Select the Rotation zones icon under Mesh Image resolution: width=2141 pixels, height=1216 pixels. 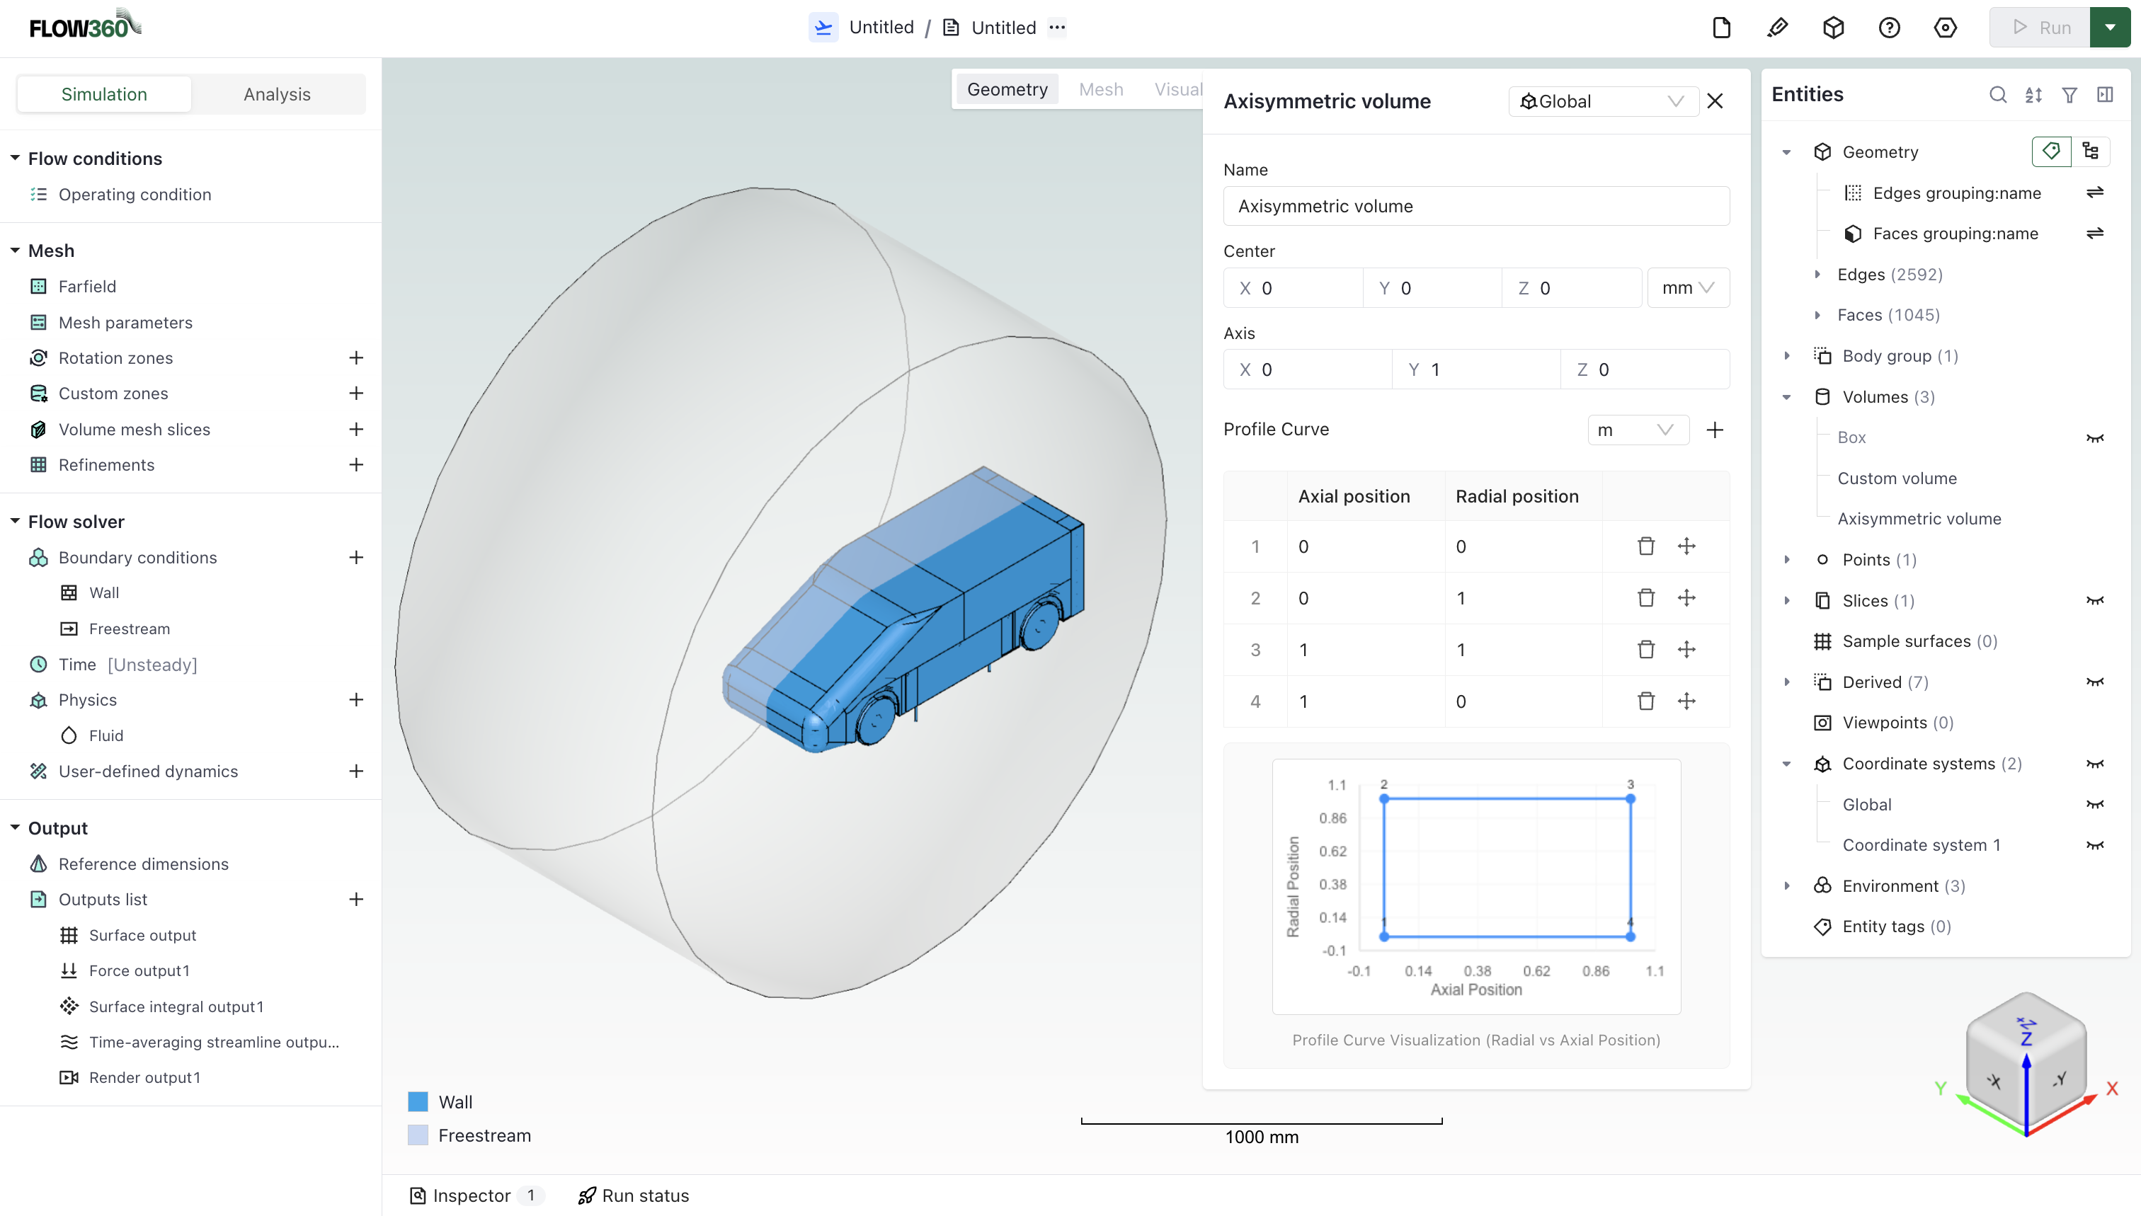[x=38, y=357]
